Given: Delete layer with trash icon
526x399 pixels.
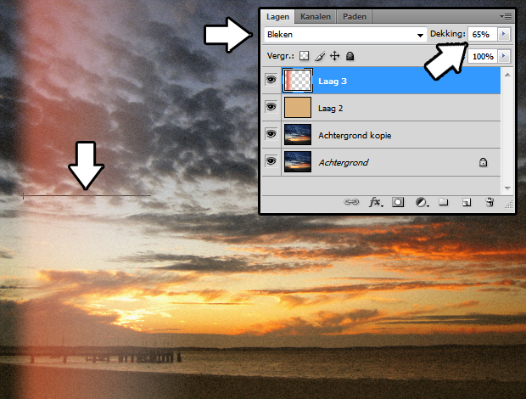Looking at the screenshot, I should pyautogui.click(x=490, y=203).
